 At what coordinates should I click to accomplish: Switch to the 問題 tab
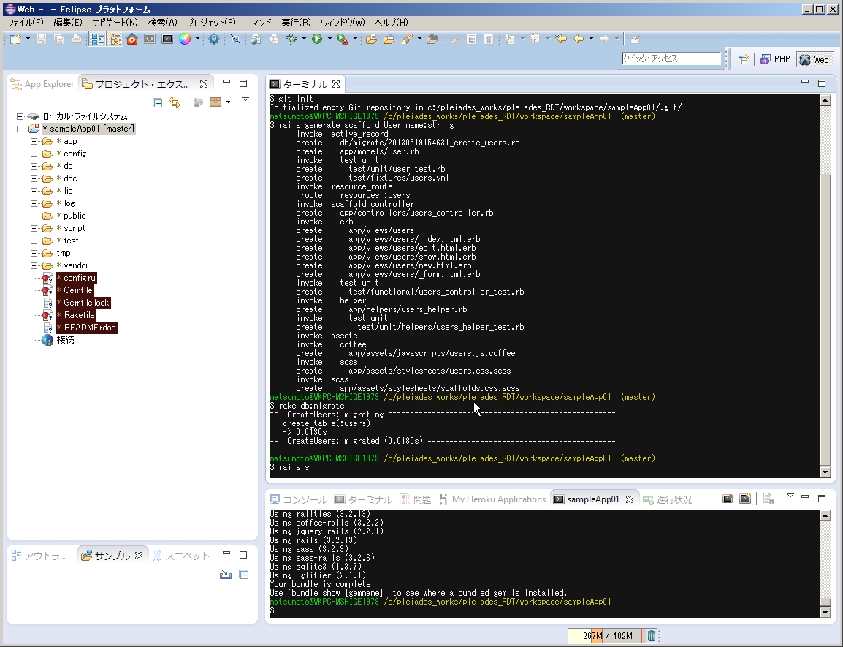pyautogui.click(x=415, y=499)
